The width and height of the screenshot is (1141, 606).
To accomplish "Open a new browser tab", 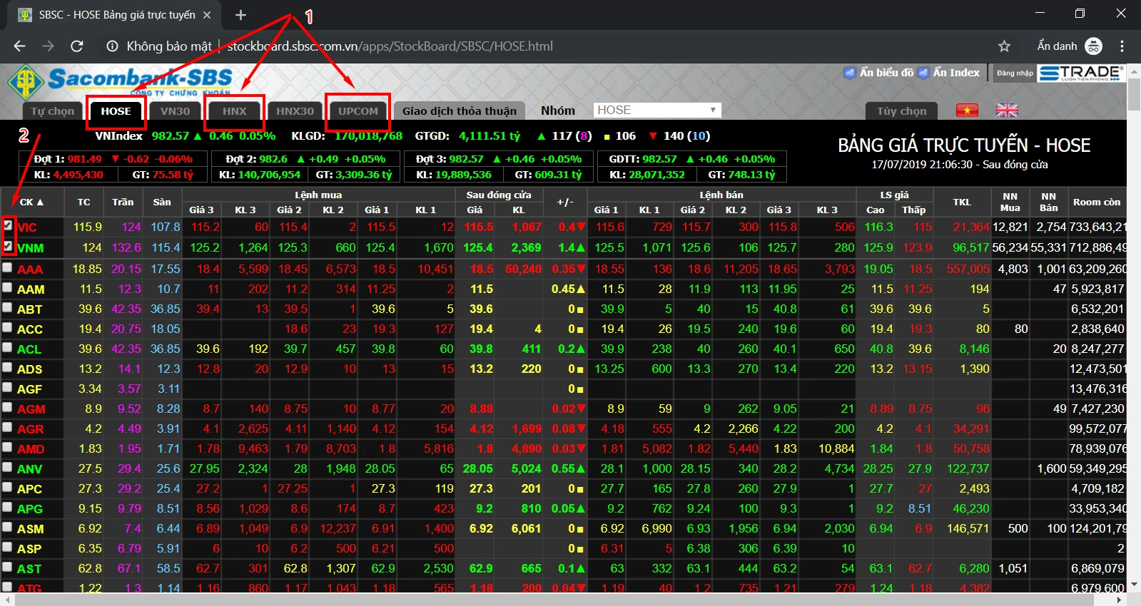I will pyautogui.click(x=240, y=15).
